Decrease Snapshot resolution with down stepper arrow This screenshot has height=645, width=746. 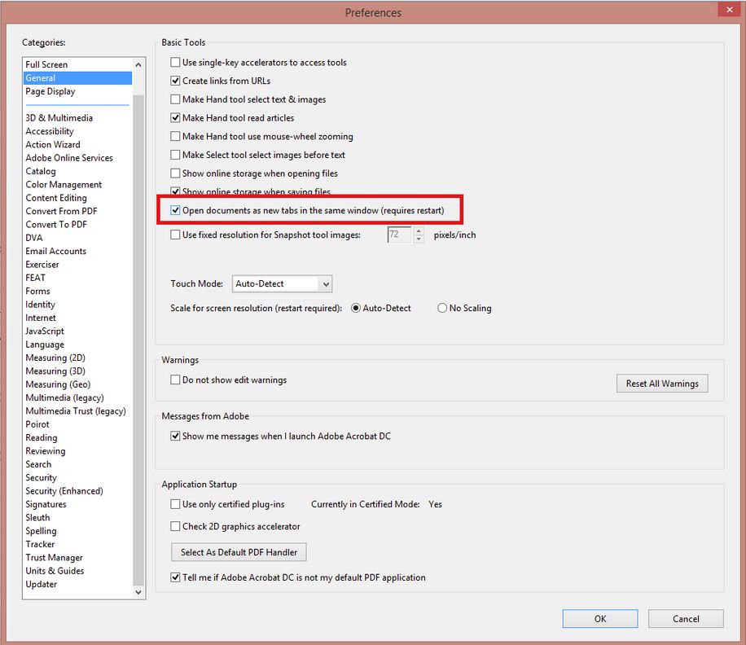pyautogui.click(x=419, y=239)
